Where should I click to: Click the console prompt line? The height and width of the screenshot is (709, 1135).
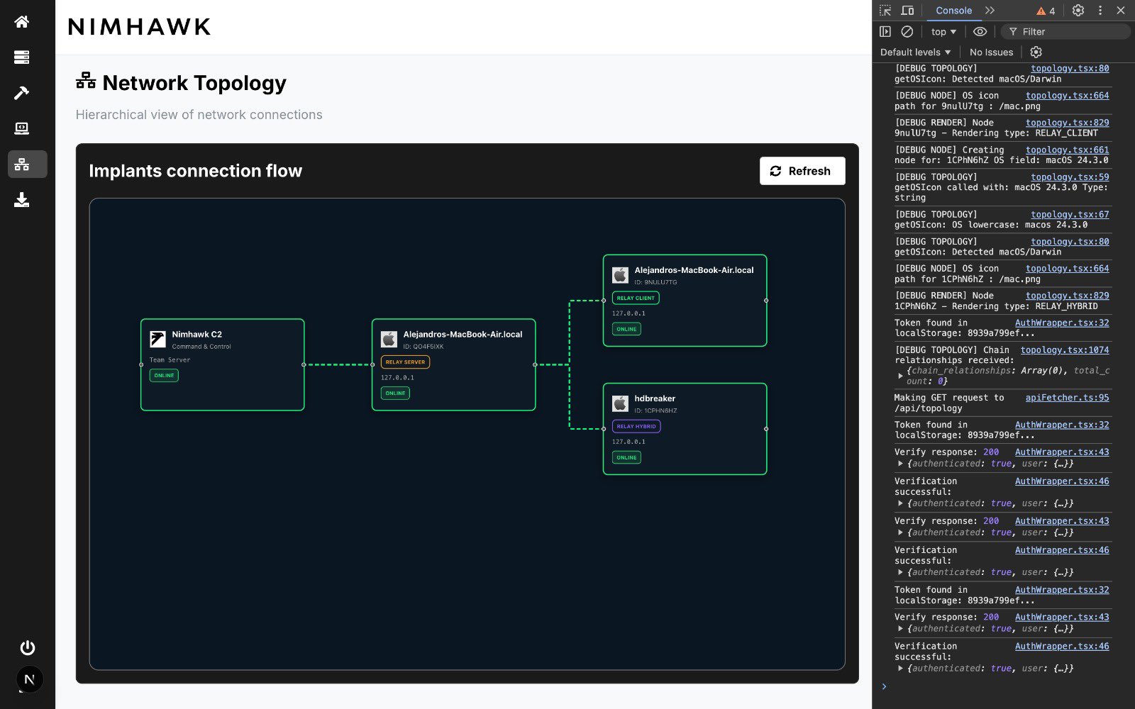(x=1004, y=686)
